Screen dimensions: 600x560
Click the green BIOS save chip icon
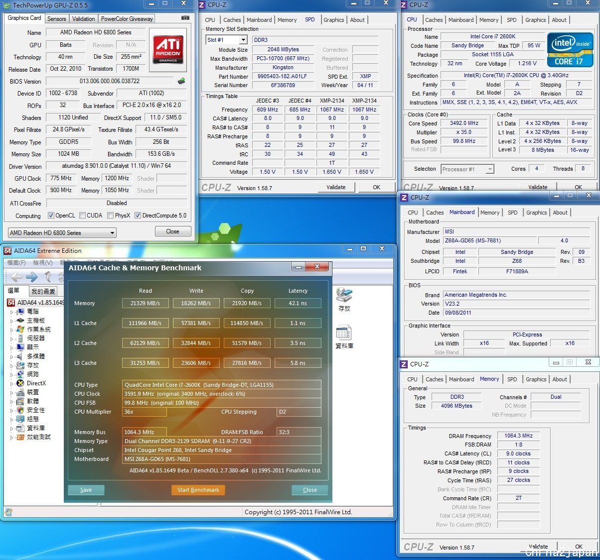[x=181, y=81]
